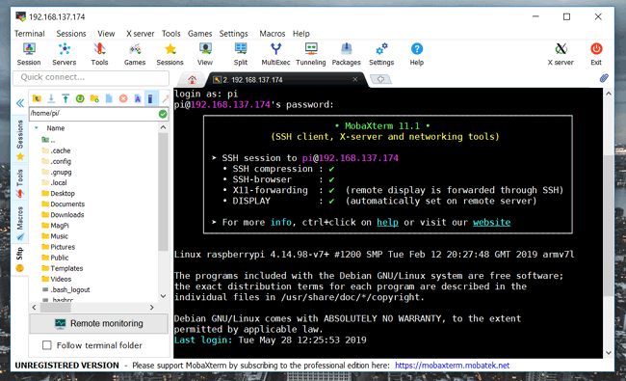Click the Split toolbar icon
The width and height of the screenshot is (626, 381).
(241, 54)
